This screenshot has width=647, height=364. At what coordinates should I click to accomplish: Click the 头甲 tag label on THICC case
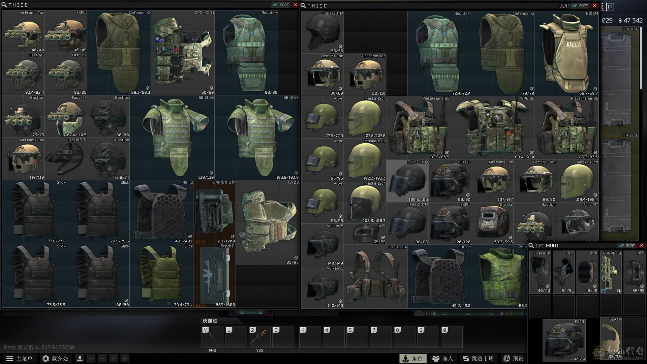click(564, 6)
